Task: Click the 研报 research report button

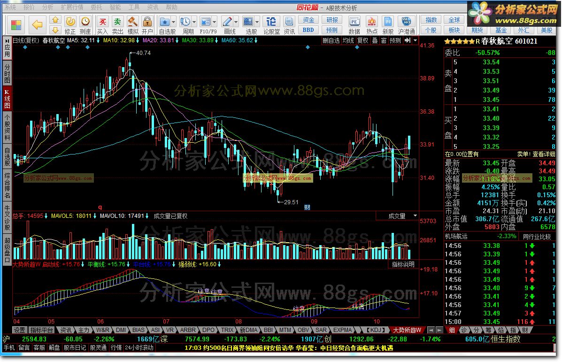Action: pyautogui.click(x=332, y=20)
